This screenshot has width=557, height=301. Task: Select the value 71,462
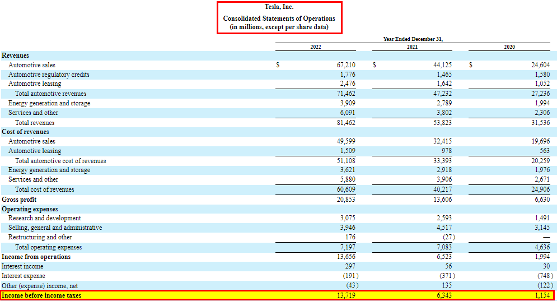click(346, 94)
